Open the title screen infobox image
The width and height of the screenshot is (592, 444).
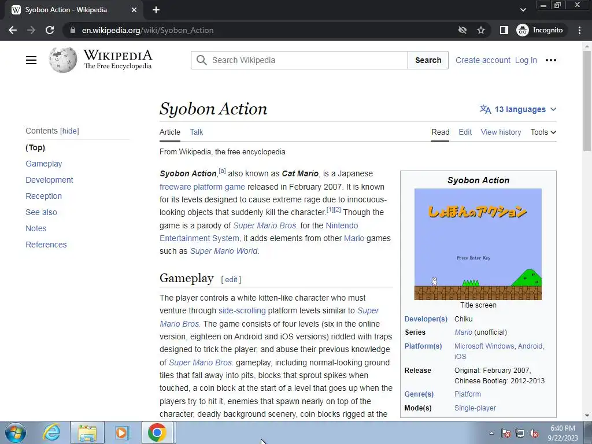click(478, 245)
